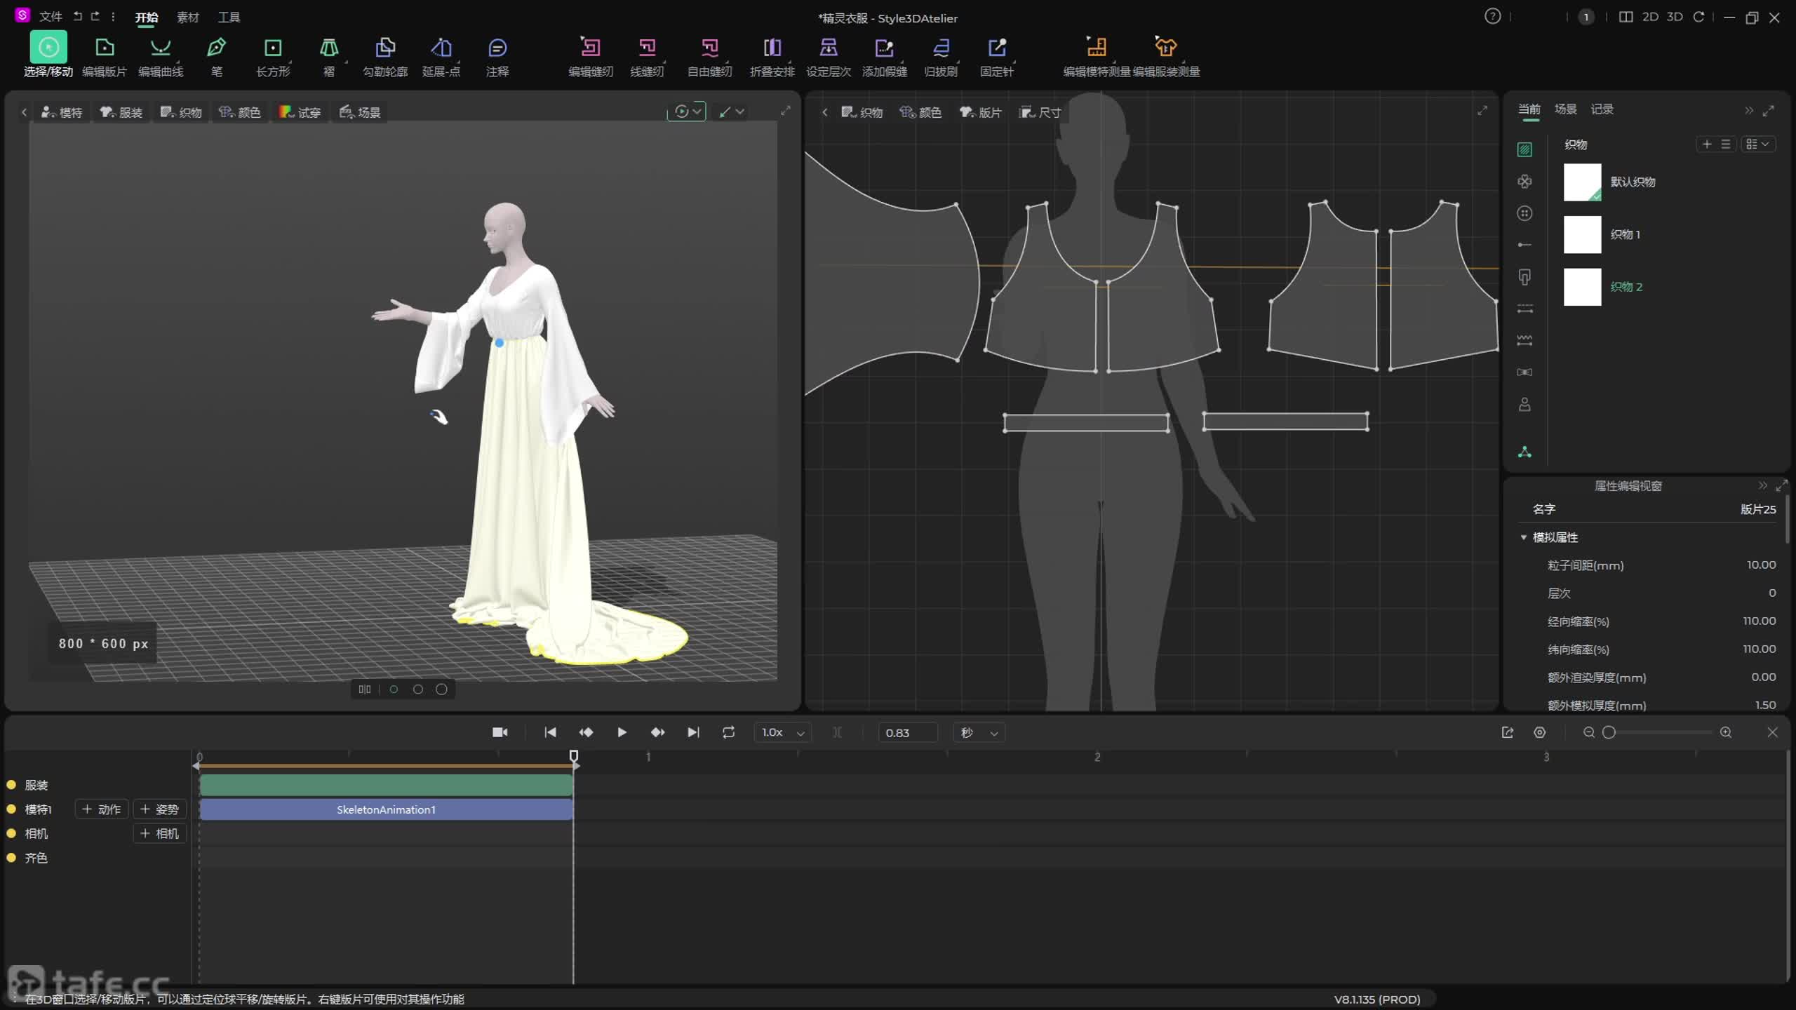Click the Add Action (+ 动作) button
Screen dimensions: 1796x1010
(x=102, y=809)
